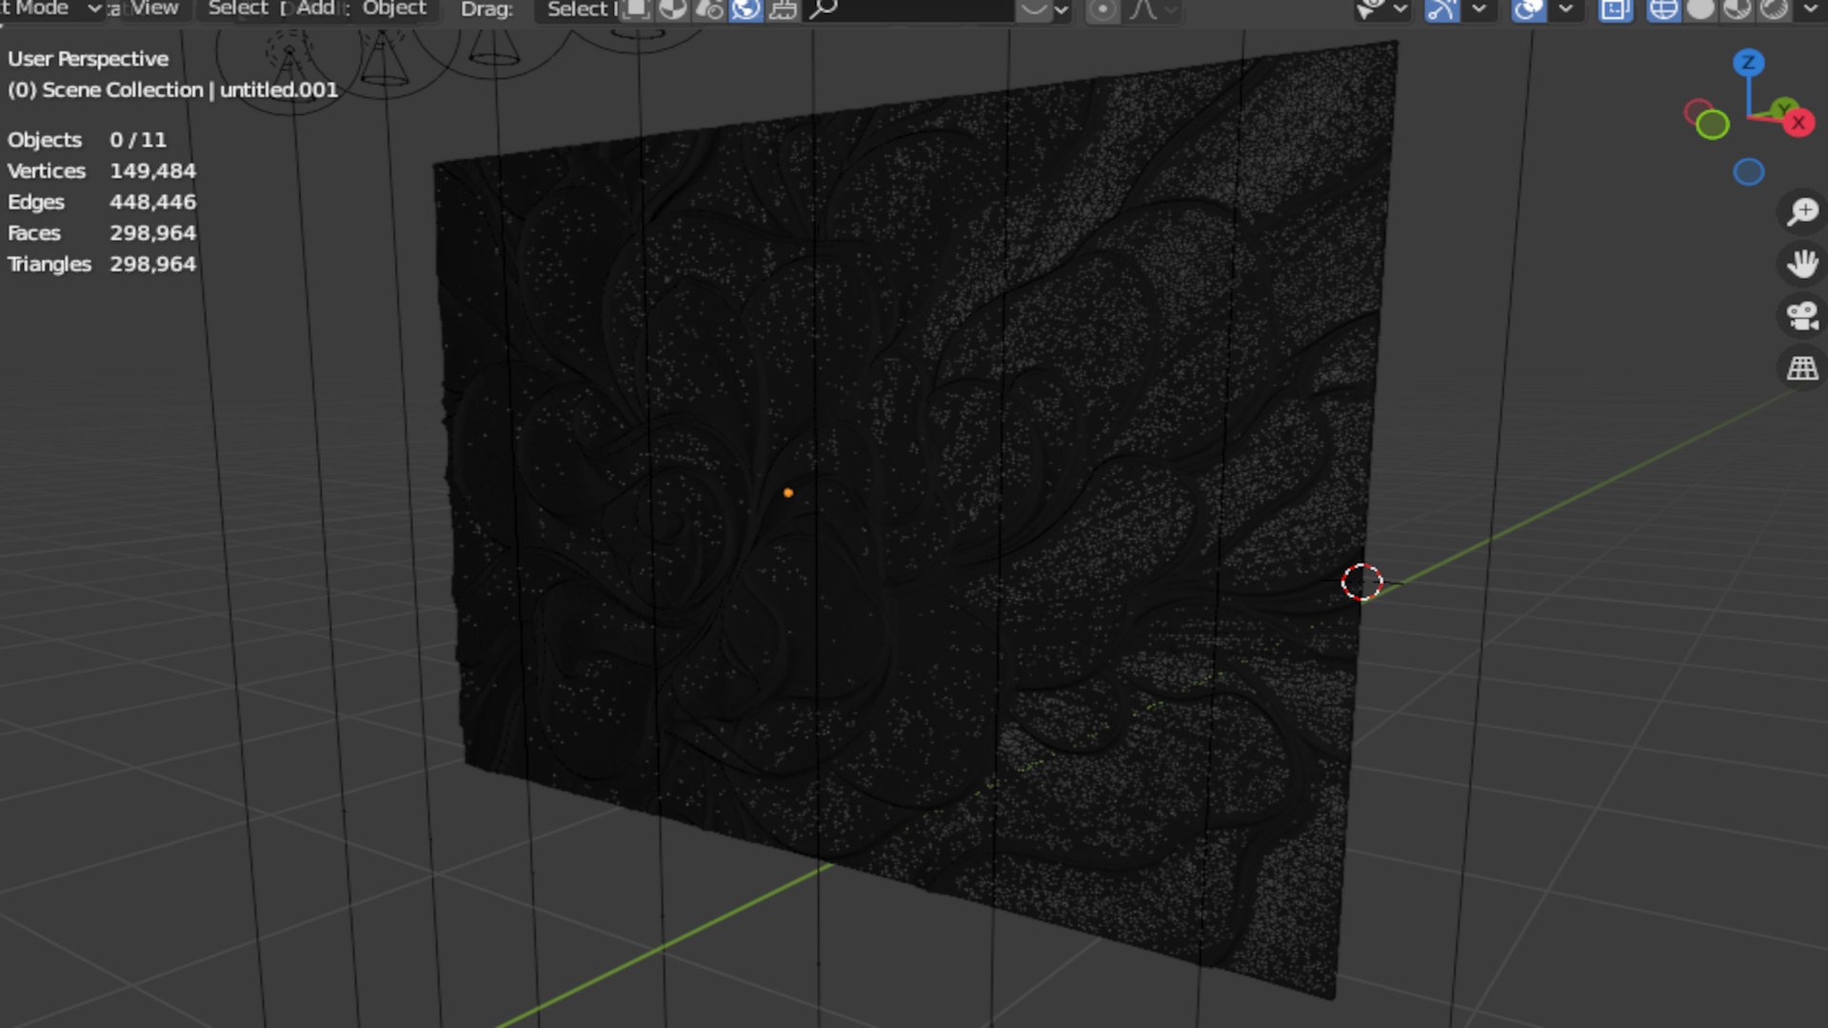Click the hollow blue negative Z gizmo circle

(x=1748, y=172)
